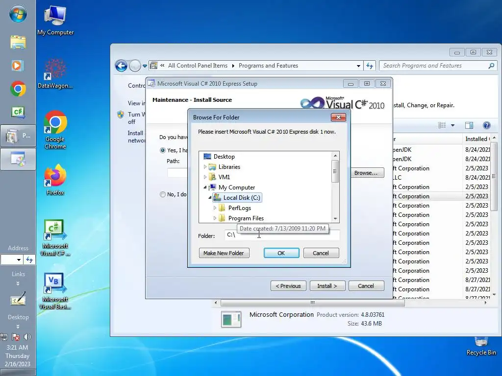502x376 pixels.
Task: Open the DataWagon desktop shortcut
Action: pos(55,73)
